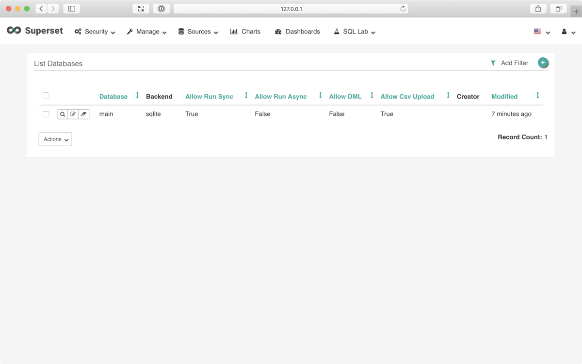Screen dimensions: 582x364
Task: Expand the Sources dropdown menu
Action: [x=198, y=32]
